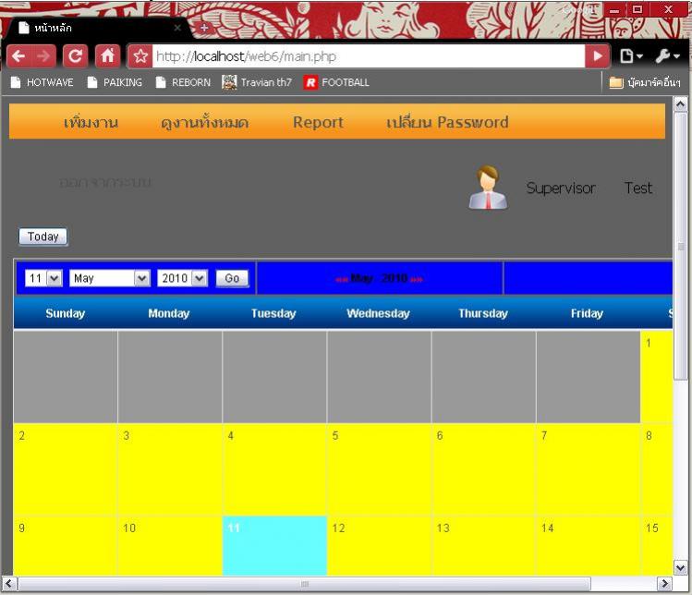
Task: Open the REBORN bookmark
Action: (183, 82)
